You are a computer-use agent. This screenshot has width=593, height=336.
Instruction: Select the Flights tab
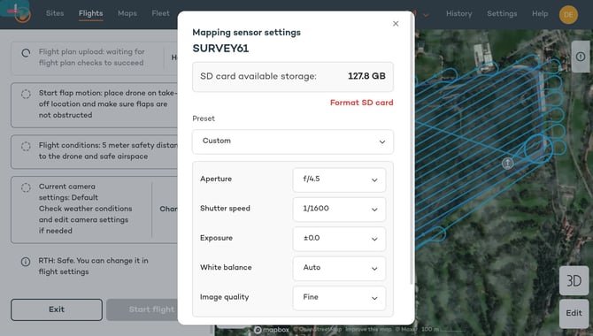[91, 13]
